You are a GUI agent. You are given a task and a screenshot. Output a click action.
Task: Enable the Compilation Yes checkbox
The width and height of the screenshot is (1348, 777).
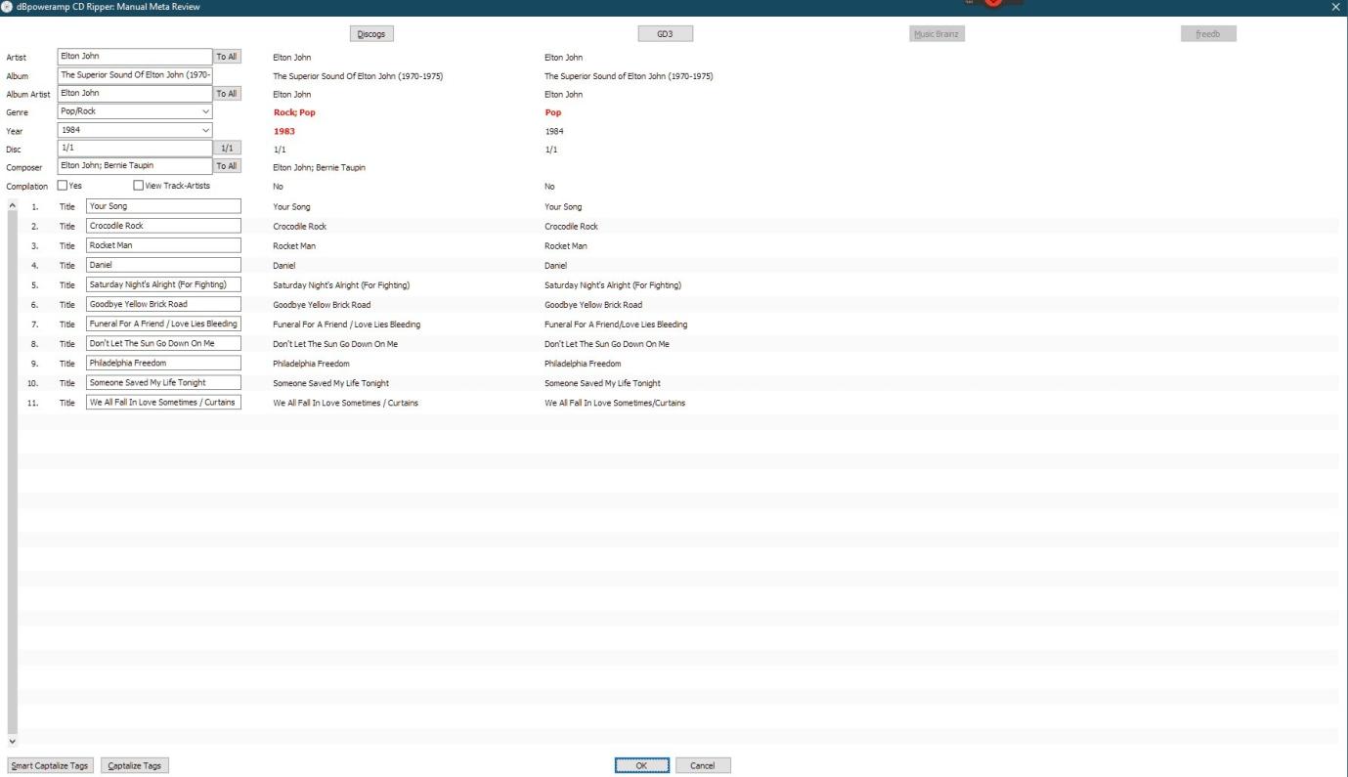63,186
